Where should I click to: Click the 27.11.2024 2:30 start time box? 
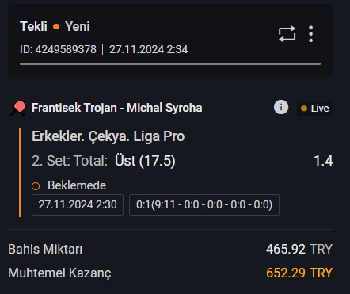pyautogui.click(x=78, y=204)
